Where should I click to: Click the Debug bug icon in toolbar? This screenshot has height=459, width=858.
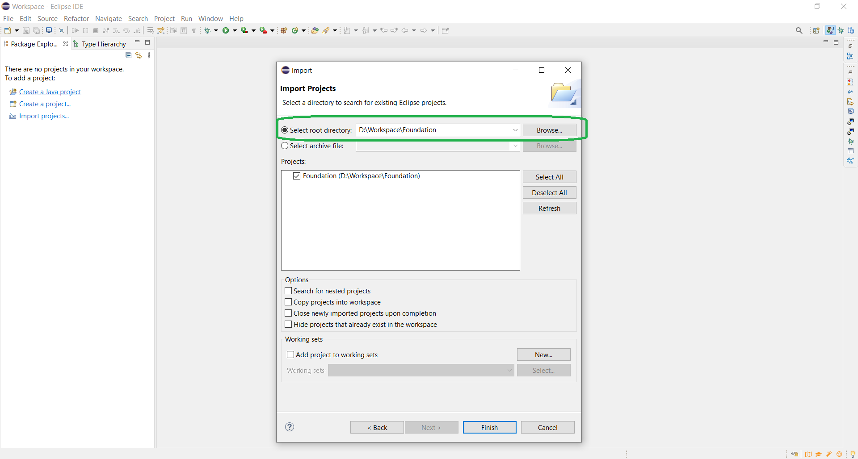point(207,30)
